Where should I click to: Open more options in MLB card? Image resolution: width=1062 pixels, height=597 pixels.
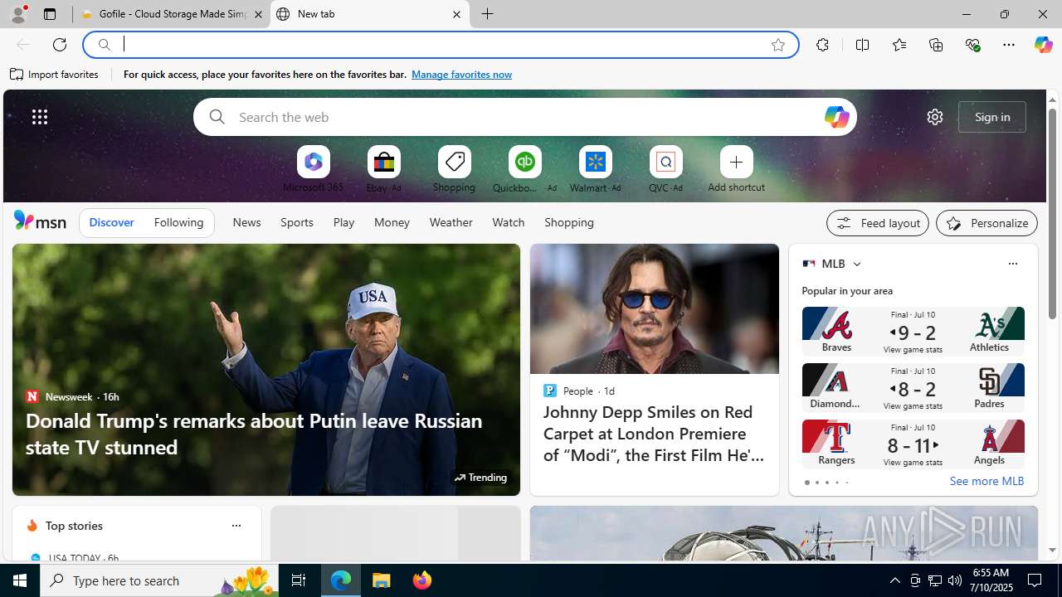coord(1012,264)
